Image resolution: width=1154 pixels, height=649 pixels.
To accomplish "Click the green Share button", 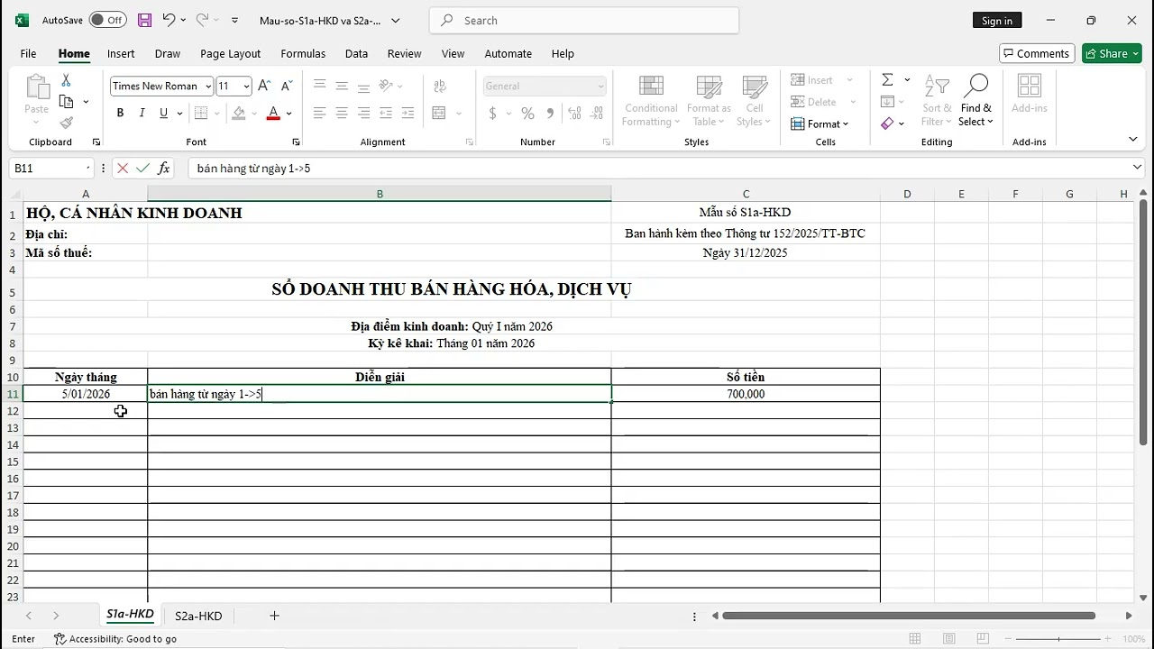I will click(1112, 53).
